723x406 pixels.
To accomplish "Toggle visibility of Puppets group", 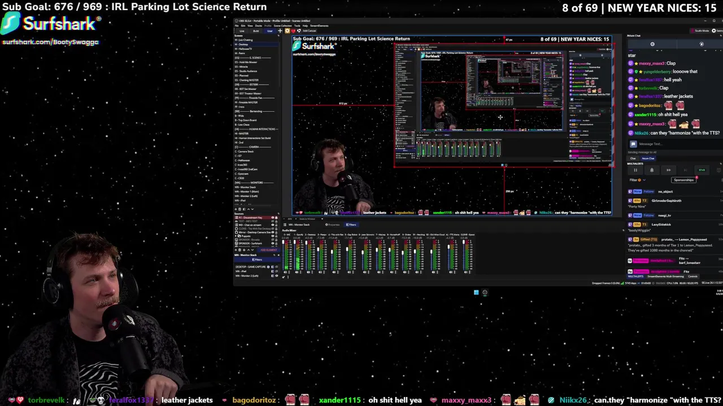I will click(x=273, y=236).
